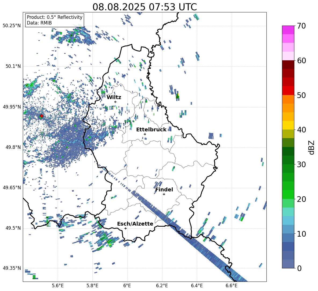Click the 49.65°N latitude label
This screenshot has width=318, height=291.
point(12,188)
